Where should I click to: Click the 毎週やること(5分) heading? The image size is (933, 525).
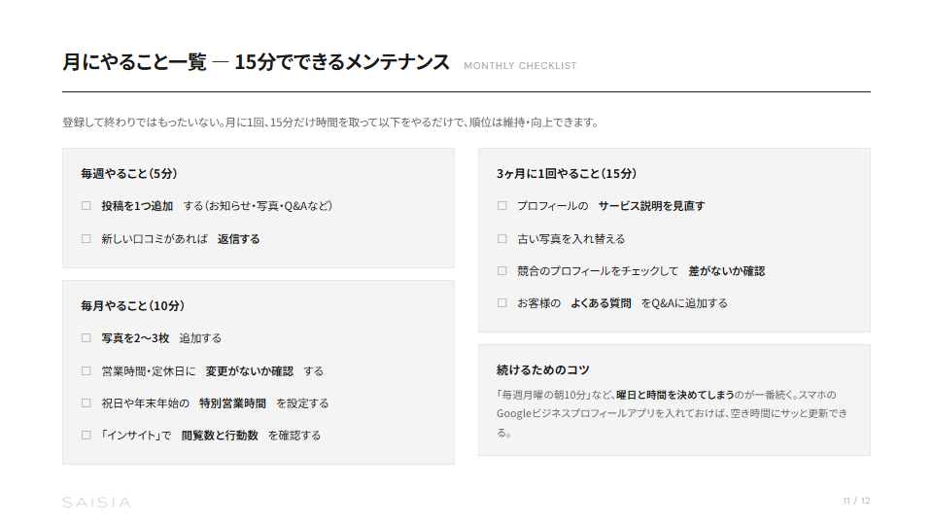129,174
